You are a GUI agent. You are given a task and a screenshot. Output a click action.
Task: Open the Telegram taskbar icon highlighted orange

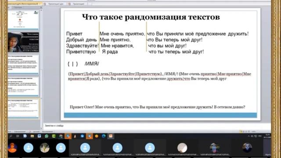tap(89, 136)
